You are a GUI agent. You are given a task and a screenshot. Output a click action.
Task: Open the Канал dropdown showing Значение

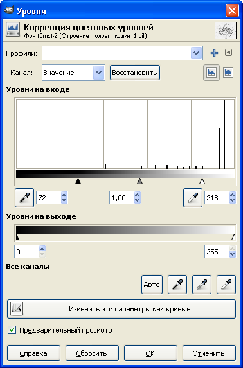[73, 73]
